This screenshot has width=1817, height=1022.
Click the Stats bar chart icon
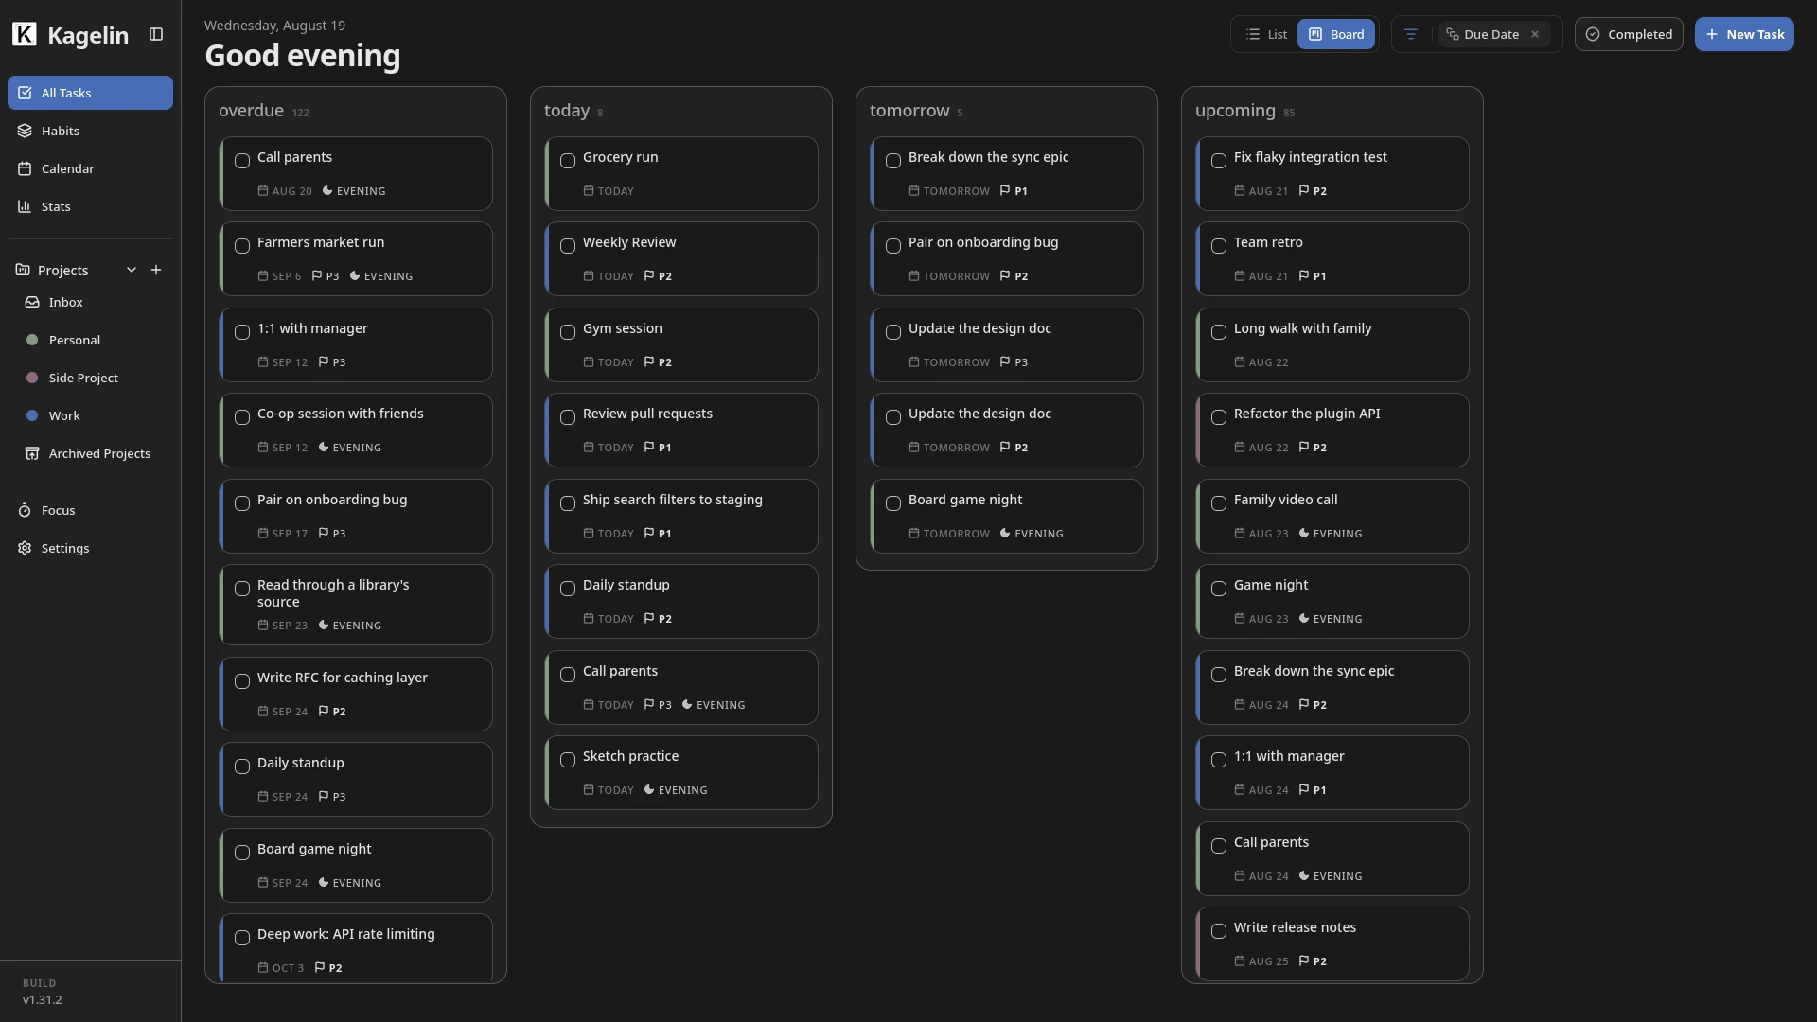[x=25, y=206]
